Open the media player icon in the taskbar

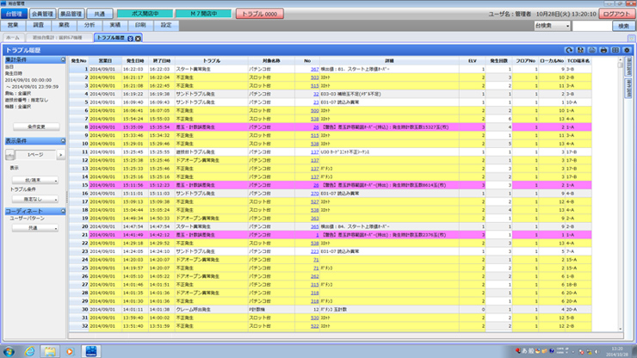click(70, 351)
